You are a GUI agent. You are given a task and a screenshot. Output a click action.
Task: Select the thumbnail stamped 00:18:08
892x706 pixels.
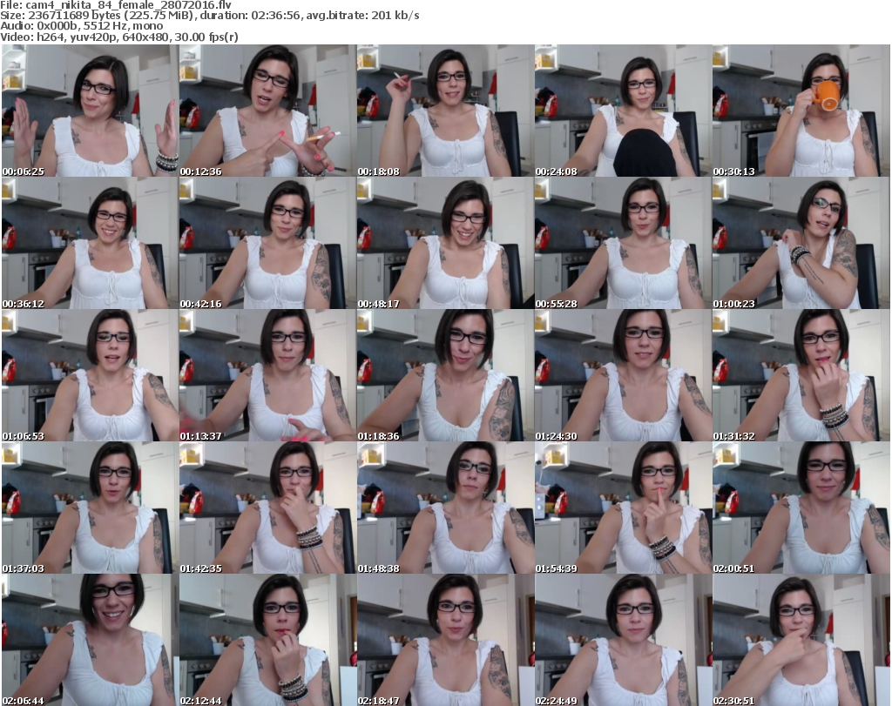445,111
